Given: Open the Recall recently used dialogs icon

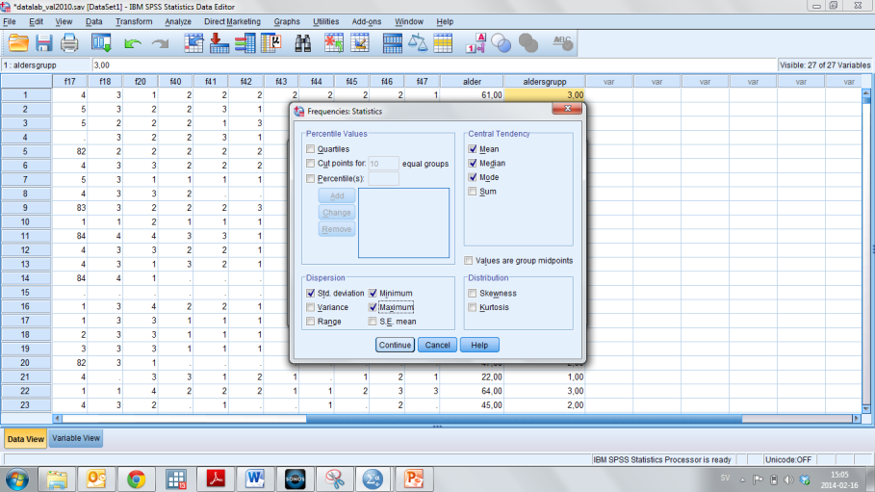Looking at the screenshot, I should (x=102, y=43).
